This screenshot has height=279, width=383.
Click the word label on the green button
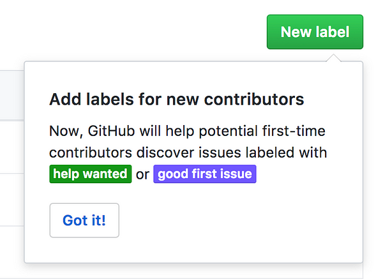click(x=332, y=32)
